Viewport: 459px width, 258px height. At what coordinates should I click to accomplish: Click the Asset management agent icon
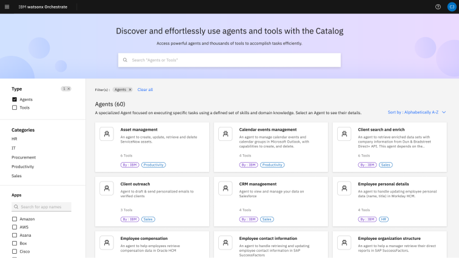[x=107, y=134]
